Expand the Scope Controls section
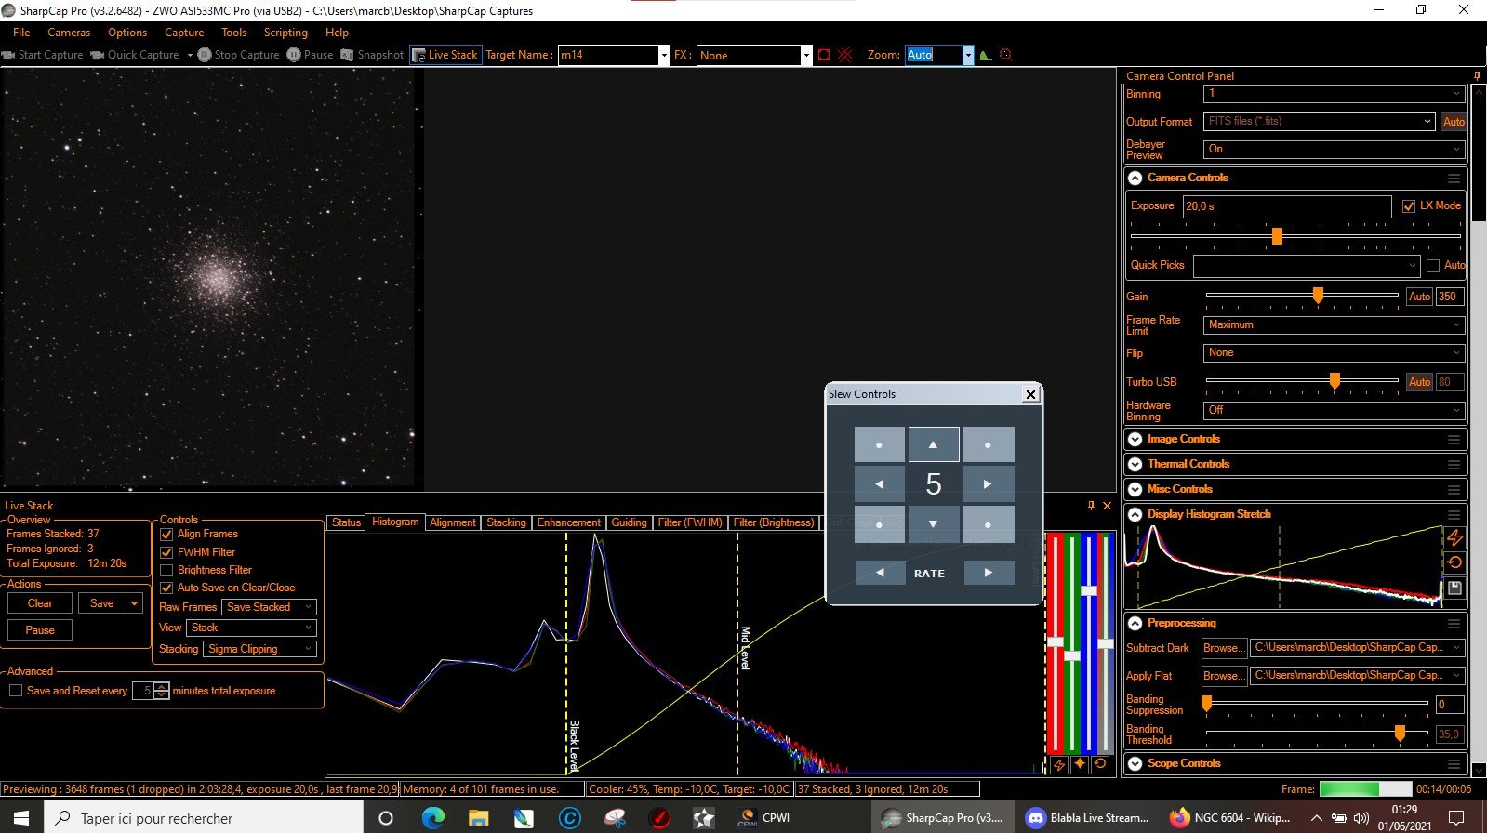This screenshot has width=1487, height=833. tap(1135, 763)
